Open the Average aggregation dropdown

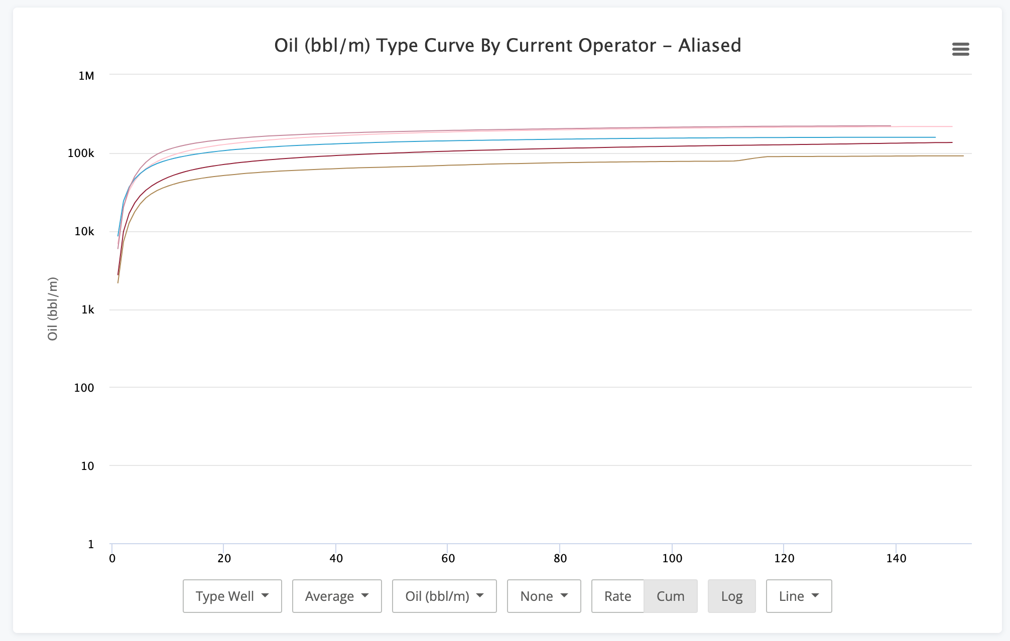336,596
